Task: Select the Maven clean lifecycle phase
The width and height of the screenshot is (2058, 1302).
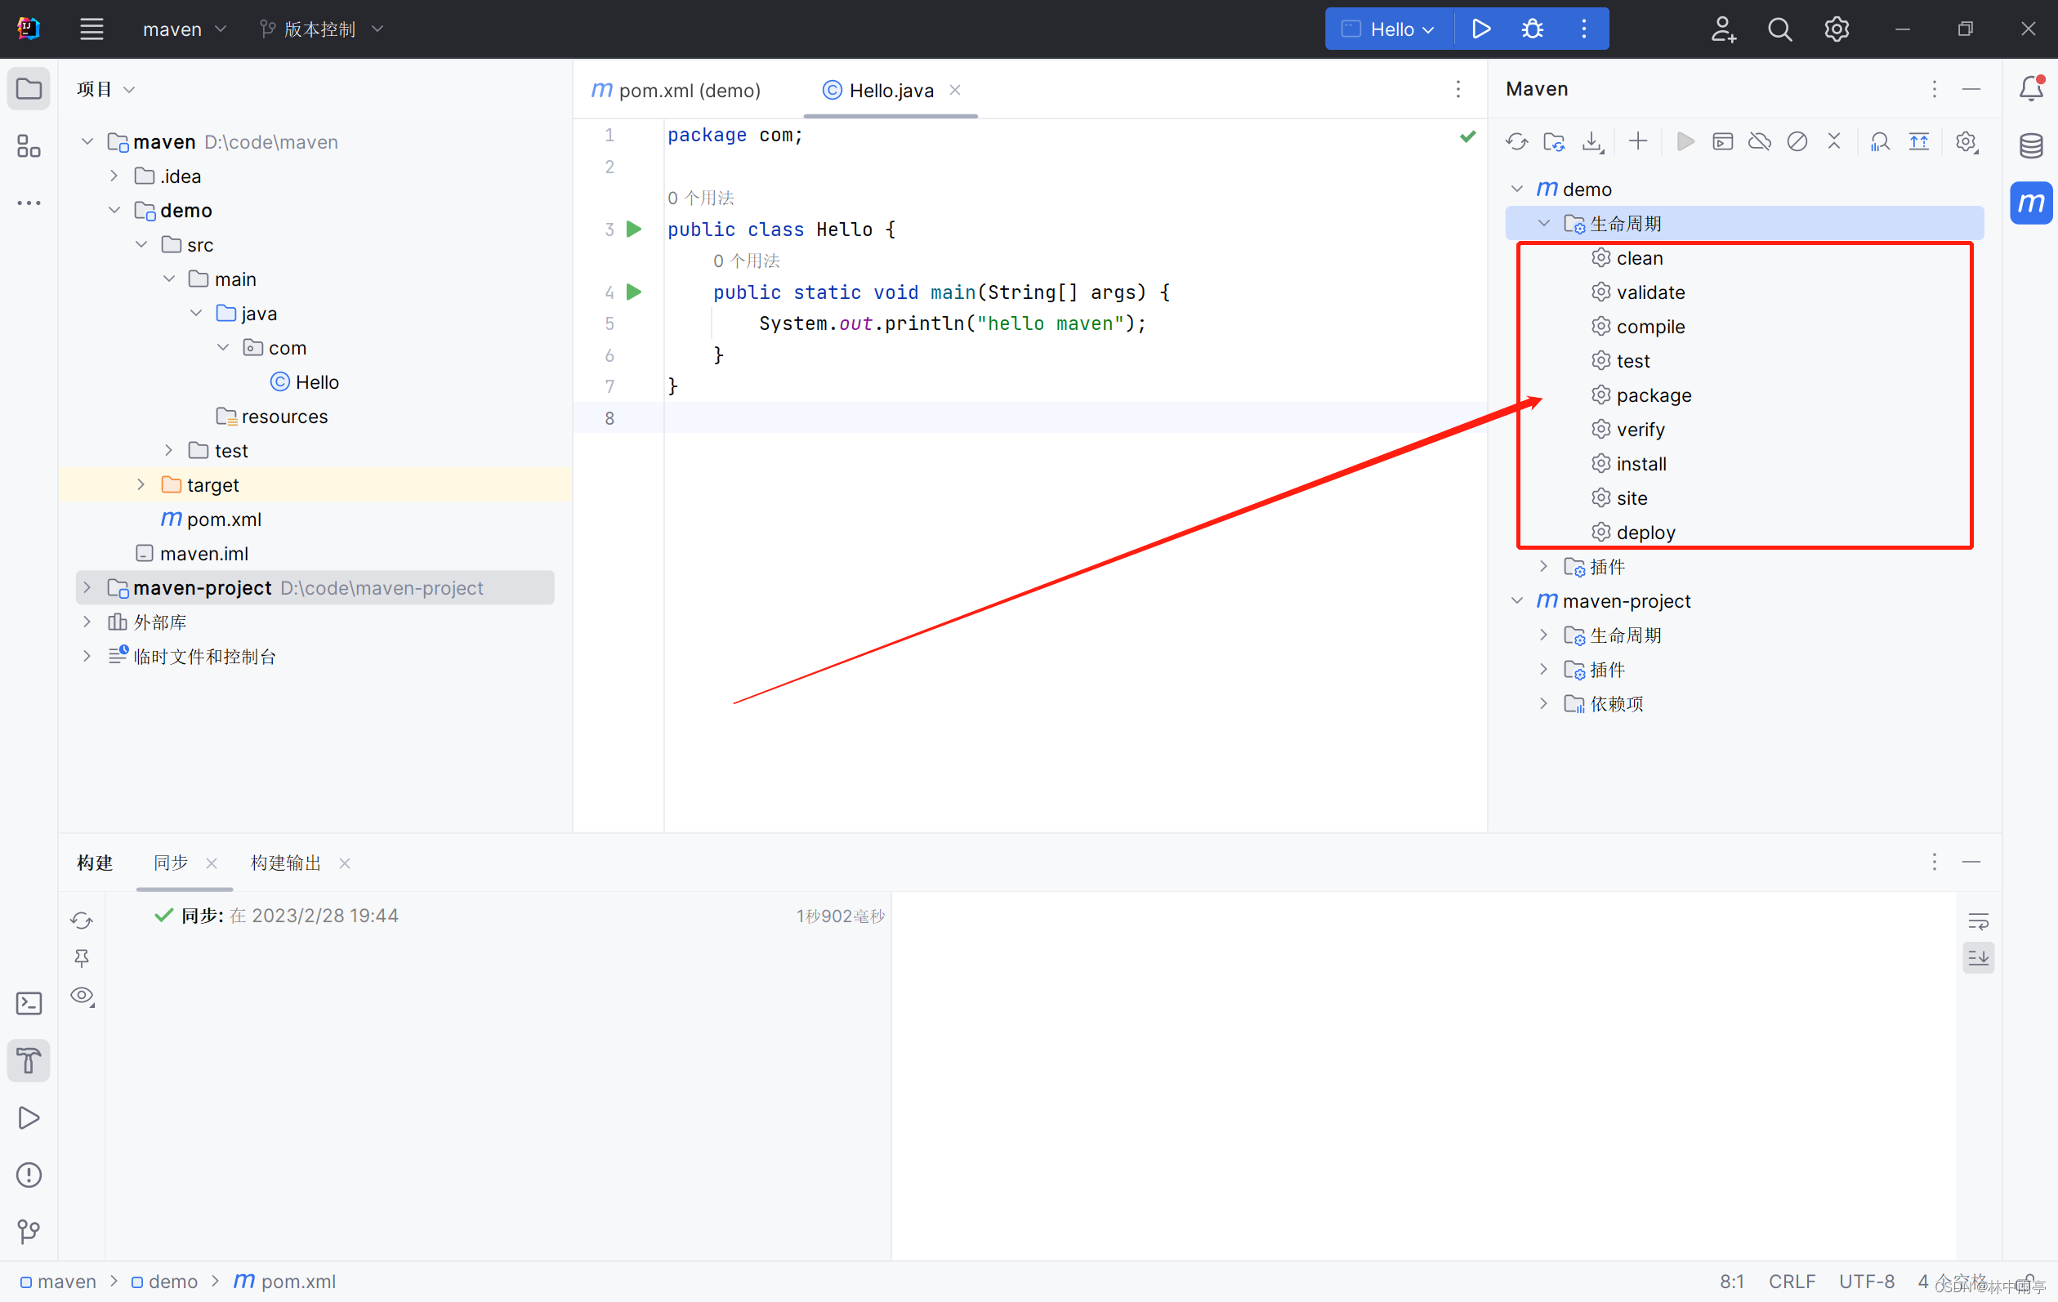Action: tap(1628, 258)
